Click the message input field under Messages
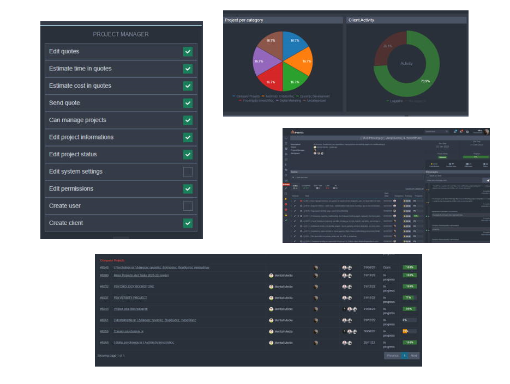The width and height of the screenshot is (510, 384). tap(454, 180)
